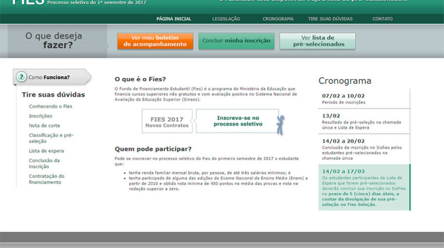Click Ver lista de pré-selecionados button
Viewport: 444px width, 248px height.
(317, 41)
